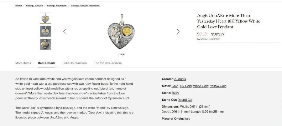Open the White Gold metal link
This screenshot has width=282, height=126.
click(x=201, y=86)
